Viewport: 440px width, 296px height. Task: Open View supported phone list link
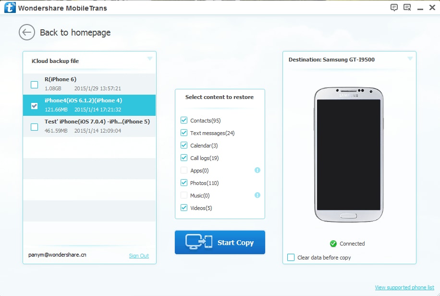[x=404, y=286]
